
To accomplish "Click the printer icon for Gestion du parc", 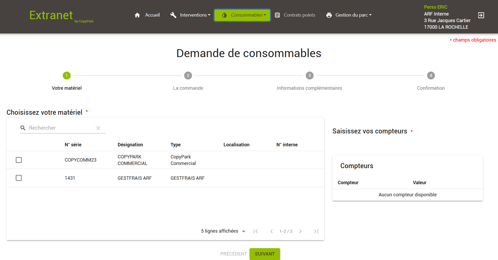I will coord(329,15).
